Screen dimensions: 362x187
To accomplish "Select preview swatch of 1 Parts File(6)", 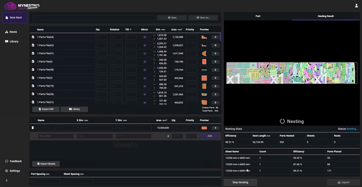I will pos(204,61).
